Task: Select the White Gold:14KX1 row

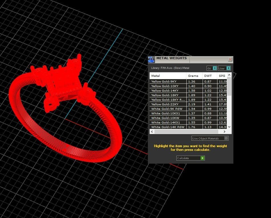Action: tap(188, 122)
